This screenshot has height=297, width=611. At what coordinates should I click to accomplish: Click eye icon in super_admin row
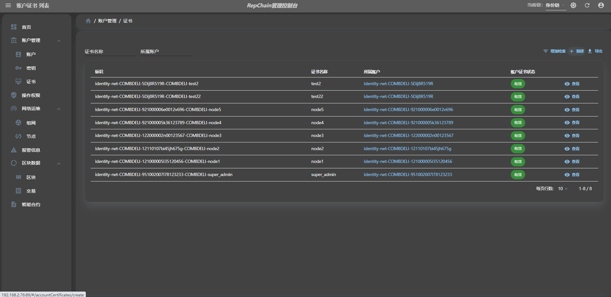(x=567, y=175)
